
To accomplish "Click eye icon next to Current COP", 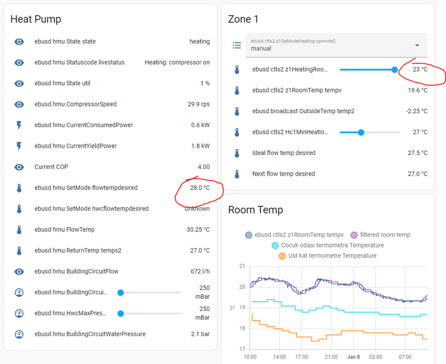I will [x=19, y=167].
